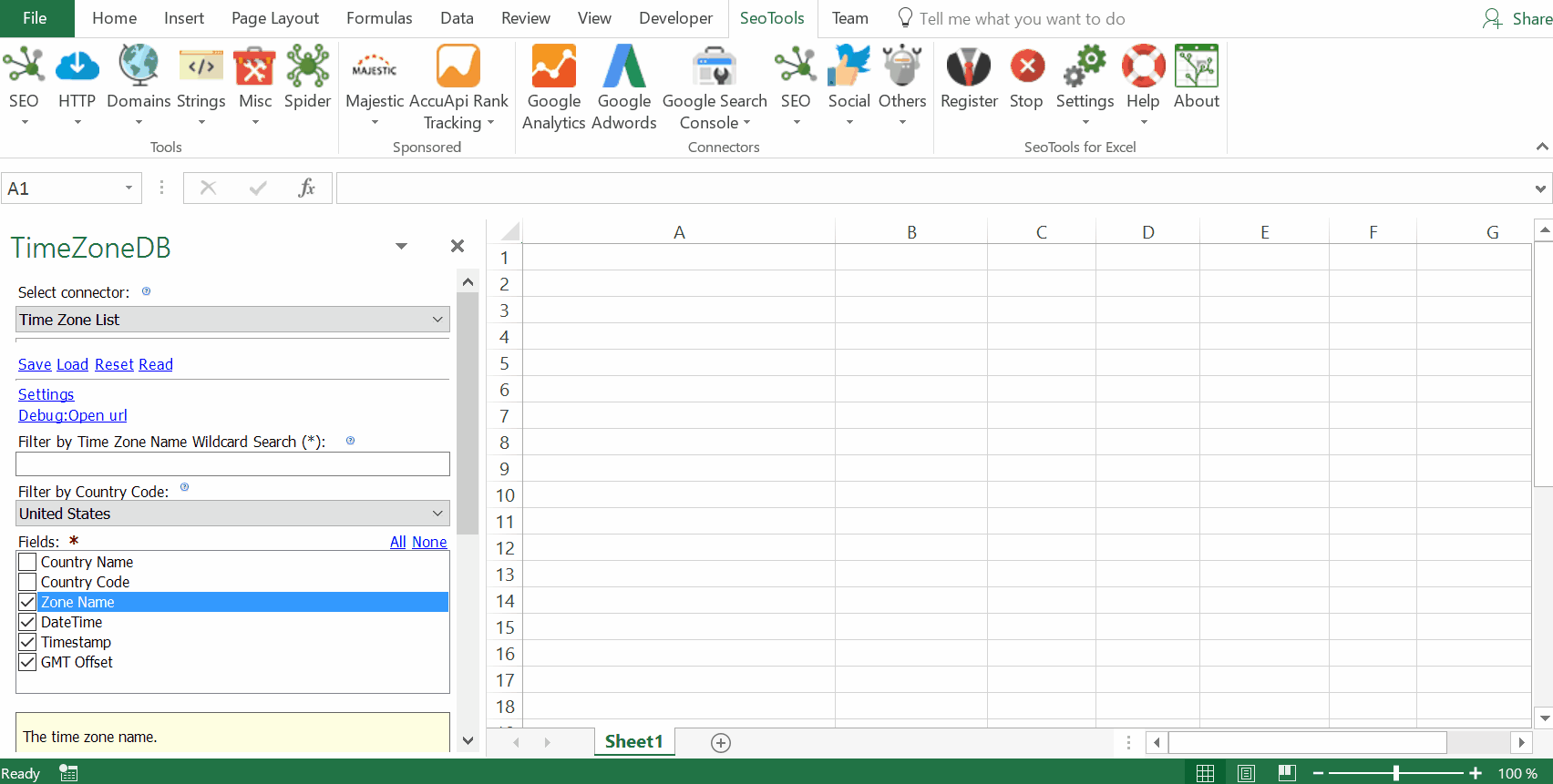Click the Save link in pane
Screen dimensions: 1553x784
35,364
